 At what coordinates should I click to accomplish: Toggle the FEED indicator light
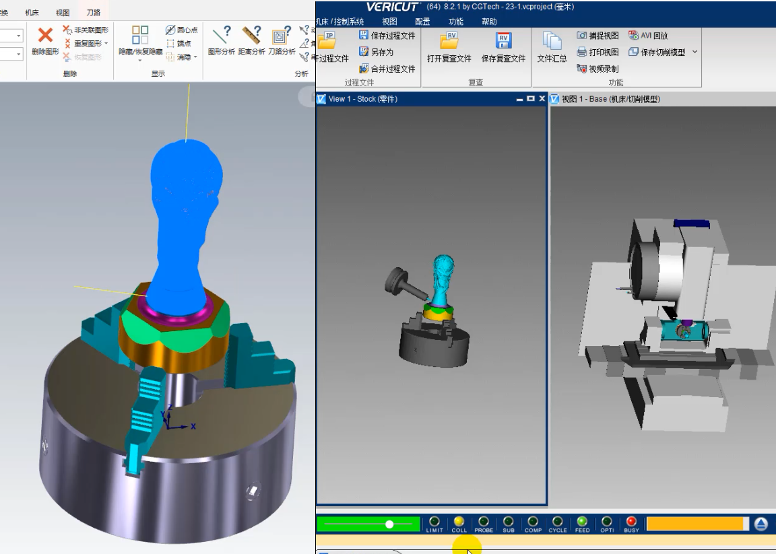[582, 522]
